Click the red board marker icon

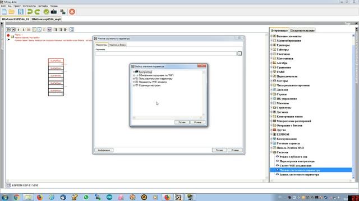8,35
